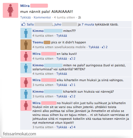Click the audience friends icon beside post timestamp
The height and width of the screenshot is (138, 133).
coord(80,17)
